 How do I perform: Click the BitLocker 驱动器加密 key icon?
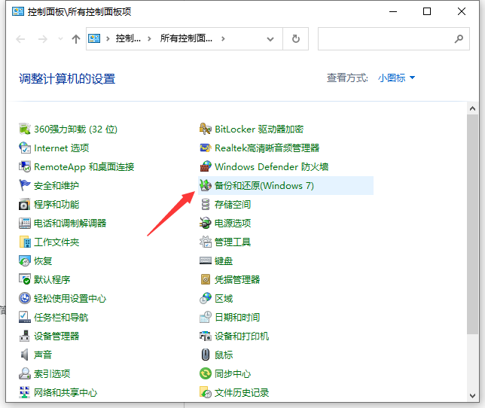pos(206,129)
